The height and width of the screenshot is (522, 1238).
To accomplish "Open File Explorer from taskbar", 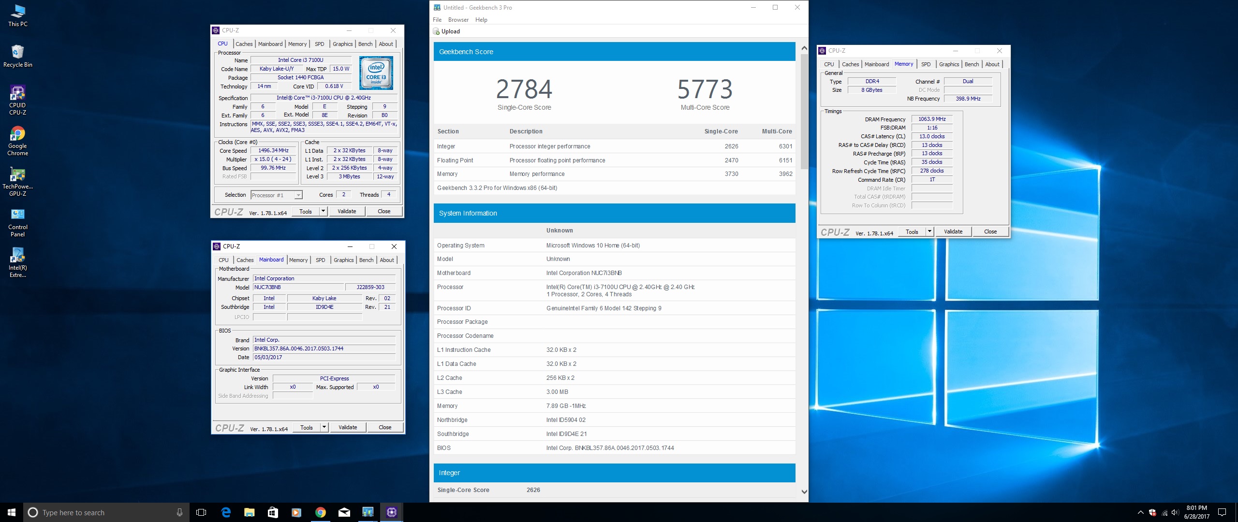I will [249, 512].
